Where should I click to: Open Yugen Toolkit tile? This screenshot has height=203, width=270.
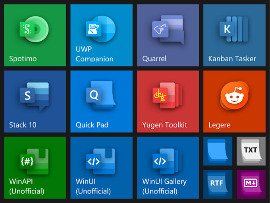click(x=168, y=101)
